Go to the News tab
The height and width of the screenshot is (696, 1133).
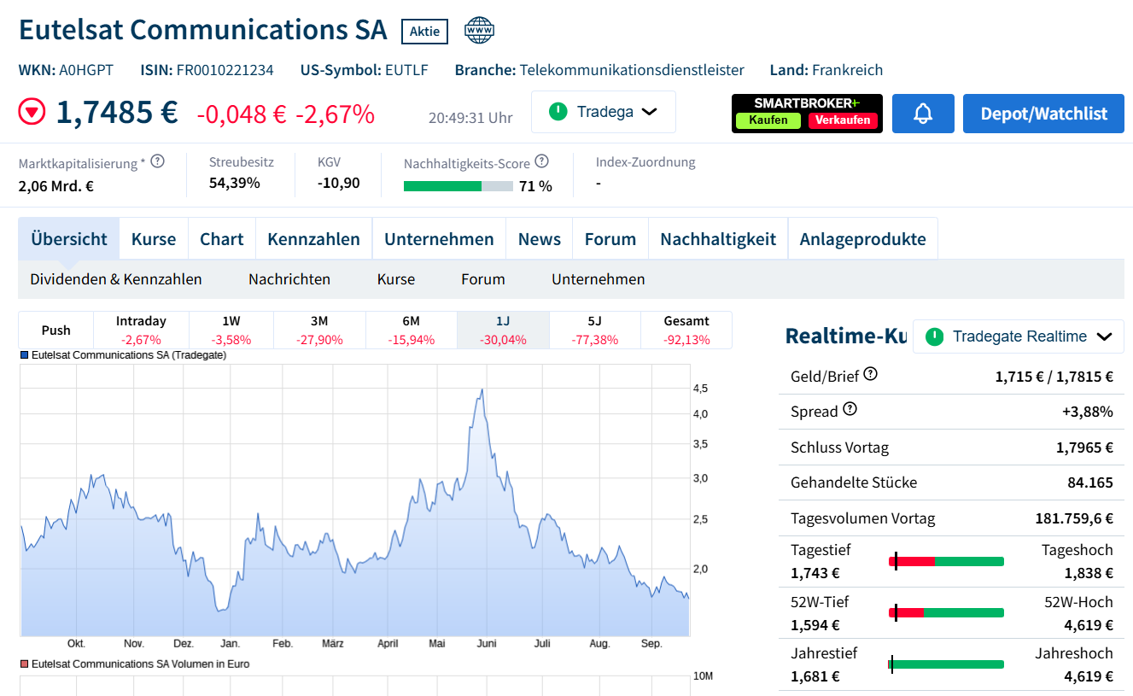(540, 239)
